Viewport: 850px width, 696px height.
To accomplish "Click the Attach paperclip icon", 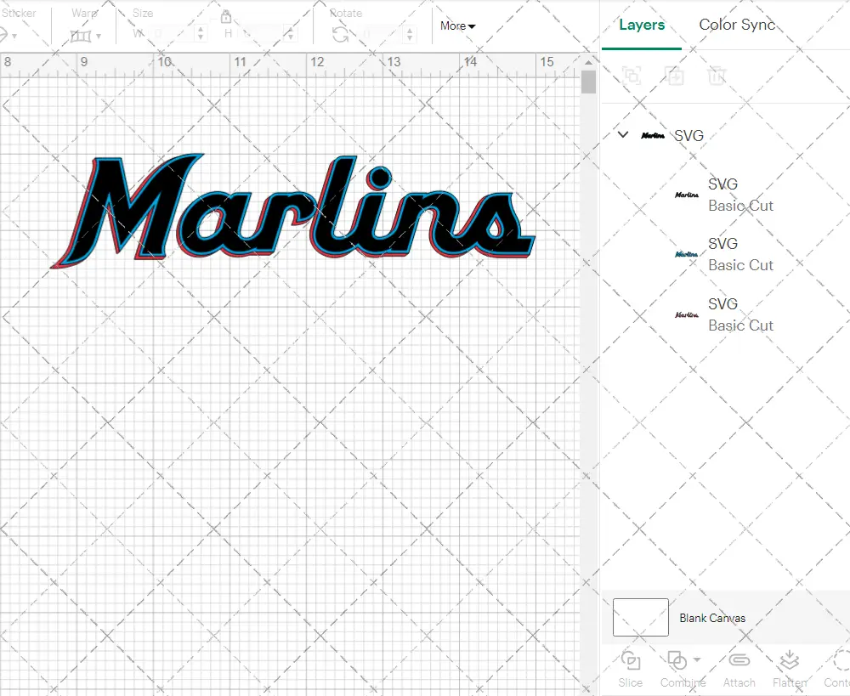I will click(x=739, y=660).
